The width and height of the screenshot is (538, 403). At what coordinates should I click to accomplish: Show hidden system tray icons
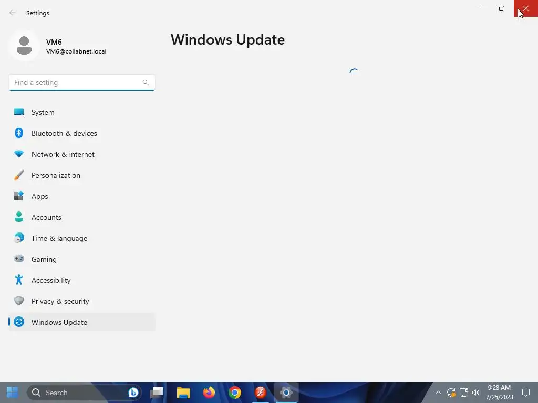[438, 393]
